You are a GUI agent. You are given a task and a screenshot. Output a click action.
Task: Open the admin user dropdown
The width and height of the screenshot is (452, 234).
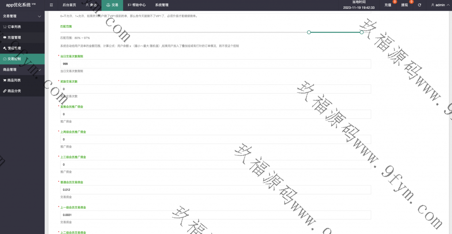point(438,5)
